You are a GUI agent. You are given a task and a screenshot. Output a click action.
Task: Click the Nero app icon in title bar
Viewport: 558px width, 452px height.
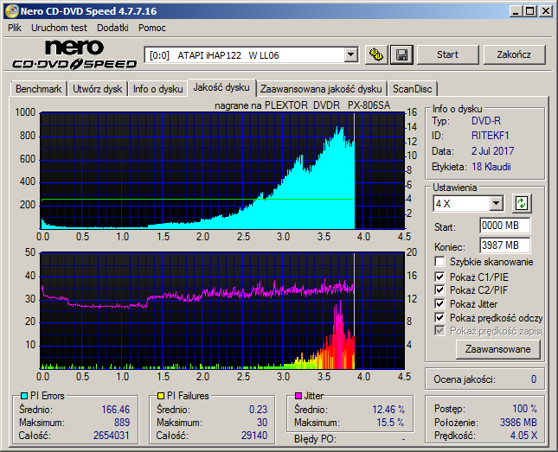pos(12,11)
